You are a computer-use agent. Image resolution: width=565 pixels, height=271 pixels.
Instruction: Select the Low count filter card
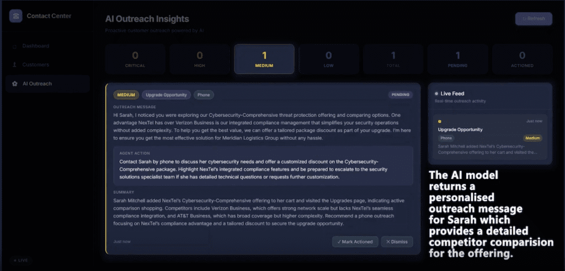[x=329, y=60]
